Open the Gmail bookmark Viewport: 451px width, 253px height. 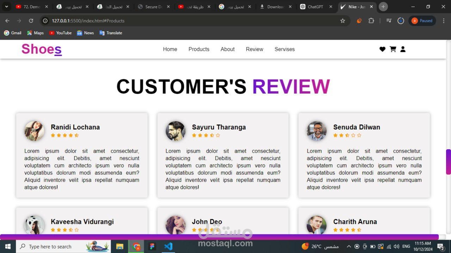tap(13, 33)
